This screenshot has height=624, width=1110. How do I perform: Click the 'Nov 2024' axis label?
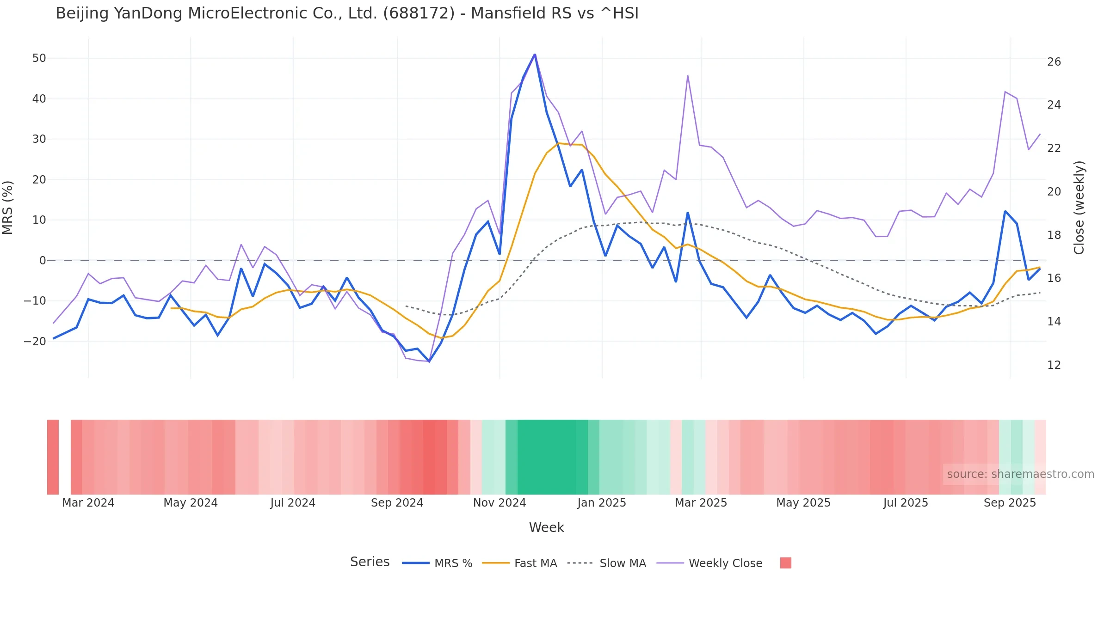[x=499, y=503]
